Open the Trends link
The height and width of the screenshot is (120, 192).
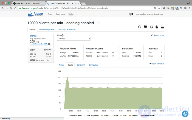[33, 36]
